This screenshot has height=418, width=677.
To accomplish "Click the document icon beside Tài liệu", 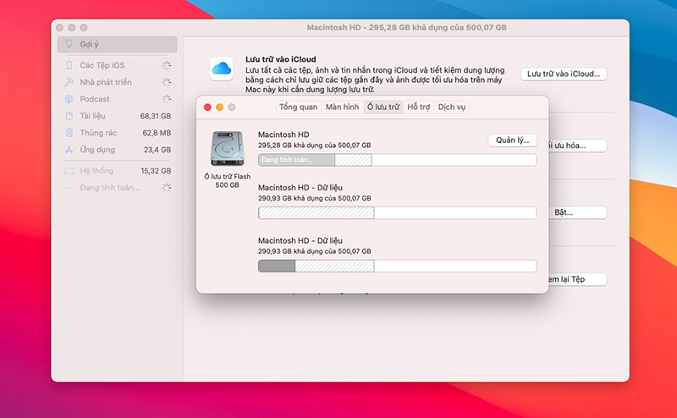I will 69,116.
